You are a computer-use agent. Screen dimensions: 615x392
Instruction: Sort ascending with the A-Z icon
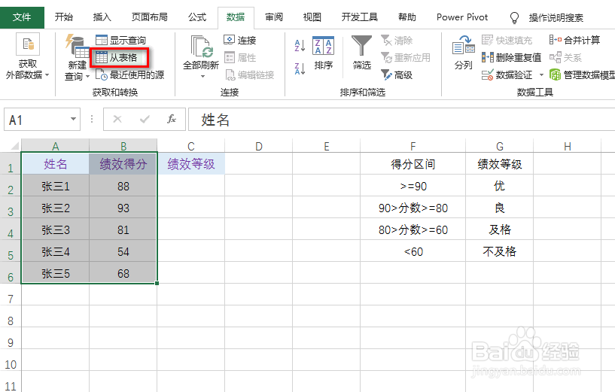point(300,45)
